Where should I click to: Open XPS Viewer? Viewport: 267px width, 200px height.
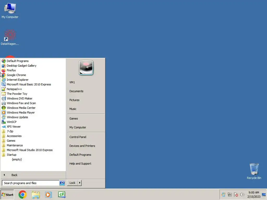tap(33, 127)
